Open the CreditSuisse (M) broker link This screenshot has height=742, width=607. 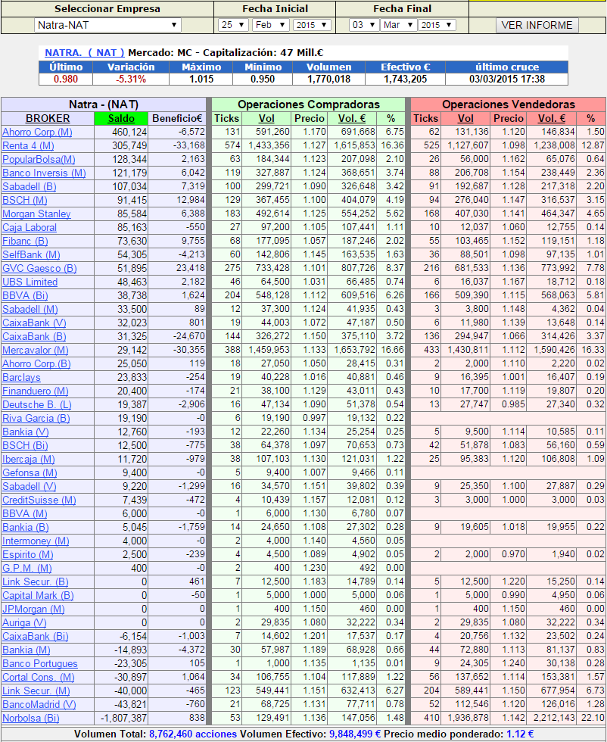pyautogui.click(x=39, y=500)
